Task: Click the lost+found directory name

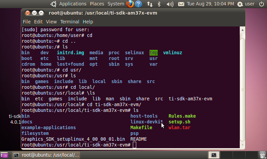Action: click(70, 64)
